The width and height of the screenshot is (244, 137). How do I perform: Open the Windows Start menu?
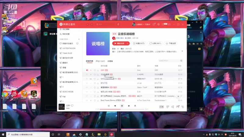[x=3, y=134]
